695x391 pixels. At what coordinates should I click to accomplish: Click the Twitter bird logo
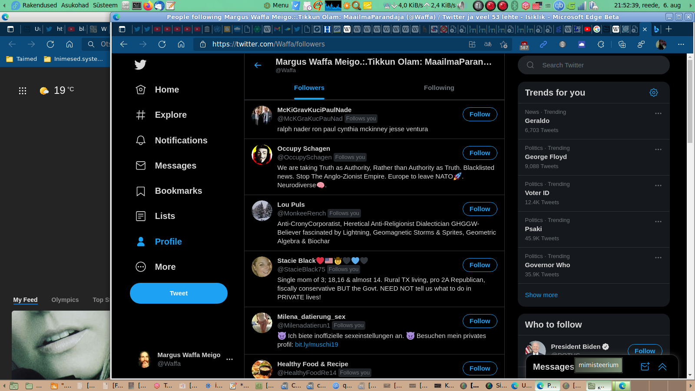140,65
